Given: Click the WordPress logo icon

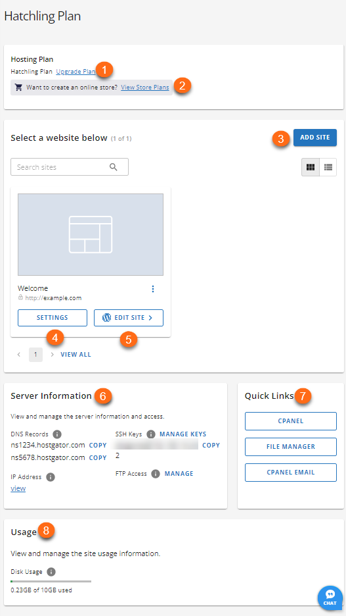Looking at the screenshot, I should tap(106, 318).
